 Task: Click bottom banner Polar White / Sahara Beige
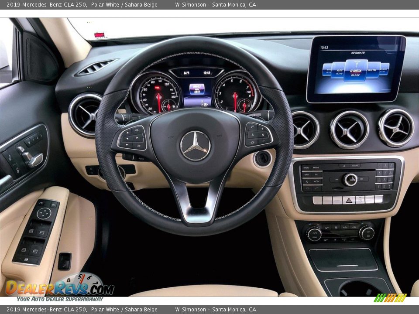pos(124,310)
